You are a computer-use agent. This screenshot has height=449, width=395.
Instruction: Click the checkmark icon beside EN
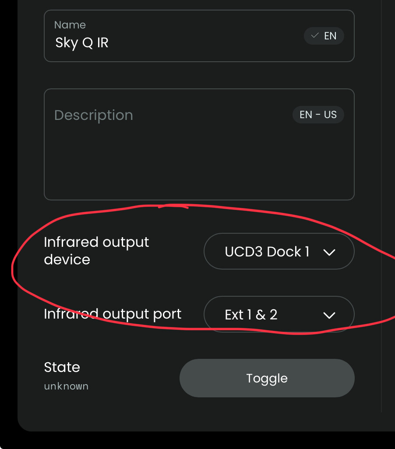click(x=314, y=36)
